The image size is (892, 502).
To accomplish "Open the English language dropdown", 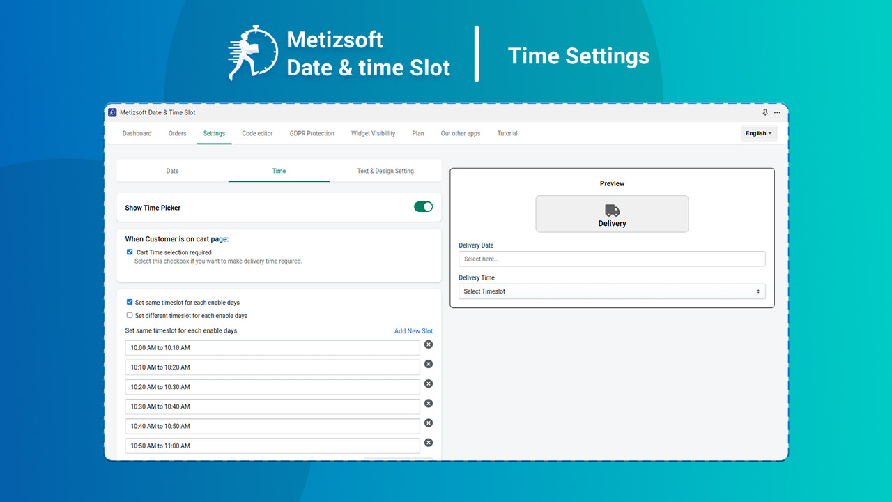I will click(x=759, y=133).
